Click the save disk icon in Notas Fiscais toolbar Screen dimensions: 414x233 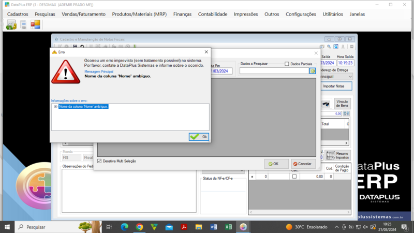(x=75, y=47)
